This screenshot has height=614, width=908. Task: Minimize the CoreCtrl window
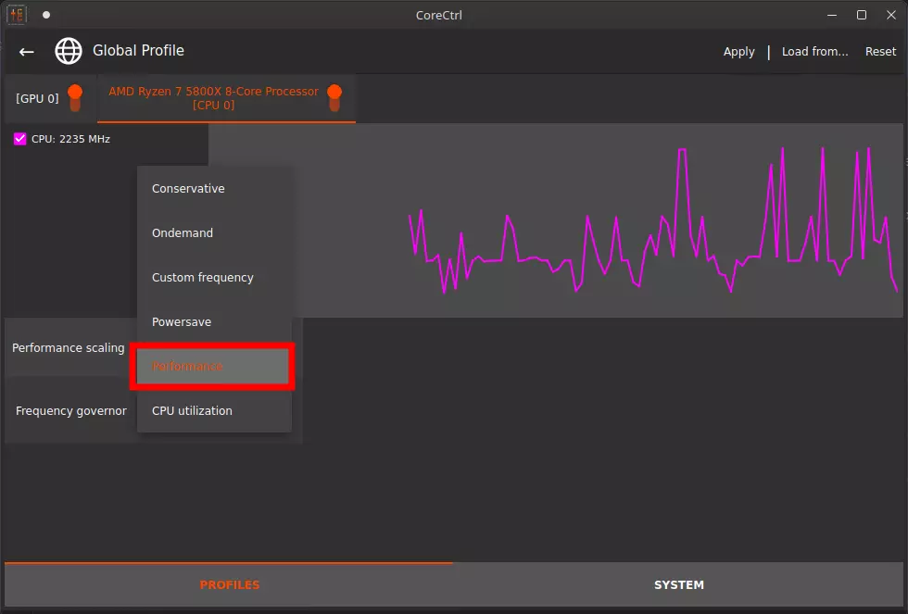pos(832,15)
